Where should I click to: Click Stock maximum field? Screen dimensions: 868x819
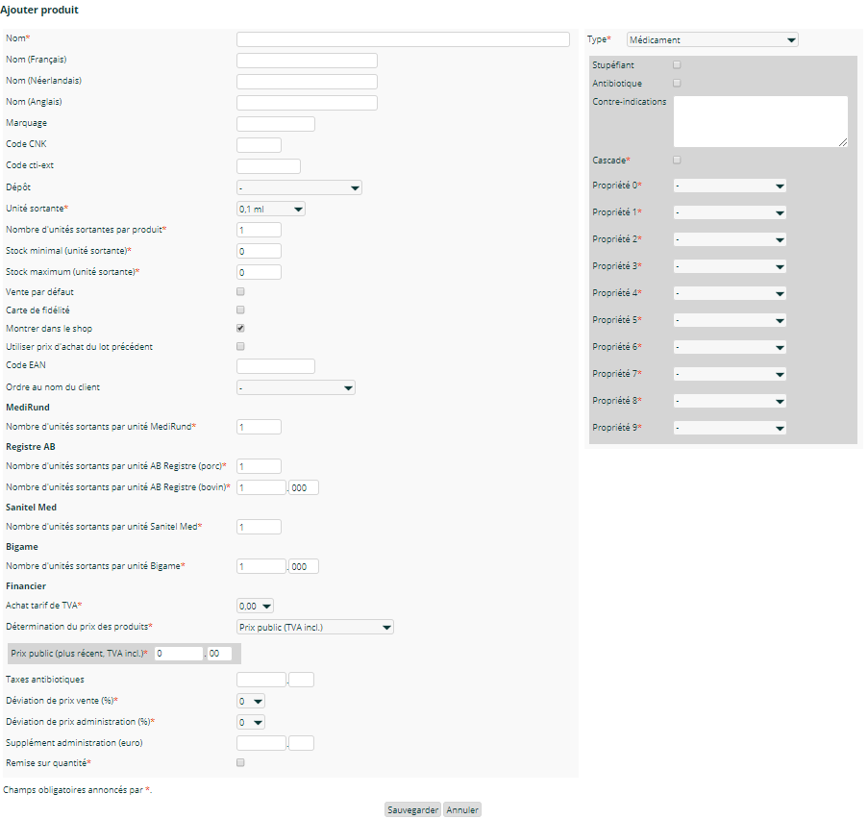pos(259,272)
